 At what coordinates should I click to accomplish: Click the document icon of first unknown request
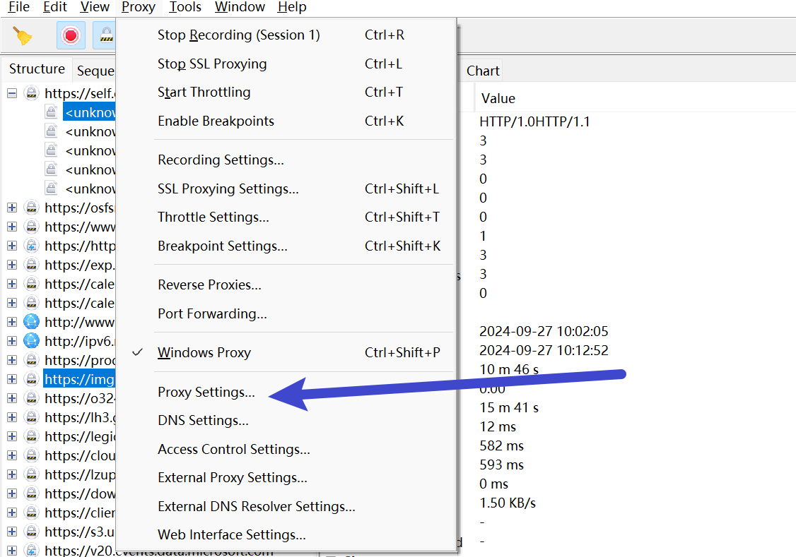(52, 112)
